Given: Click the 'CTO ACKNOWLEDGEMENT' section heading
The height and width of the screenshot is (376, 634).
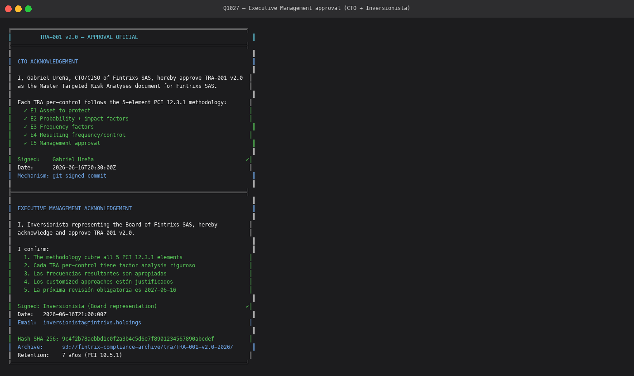Looking at the screenshot, I should point(48,62).
